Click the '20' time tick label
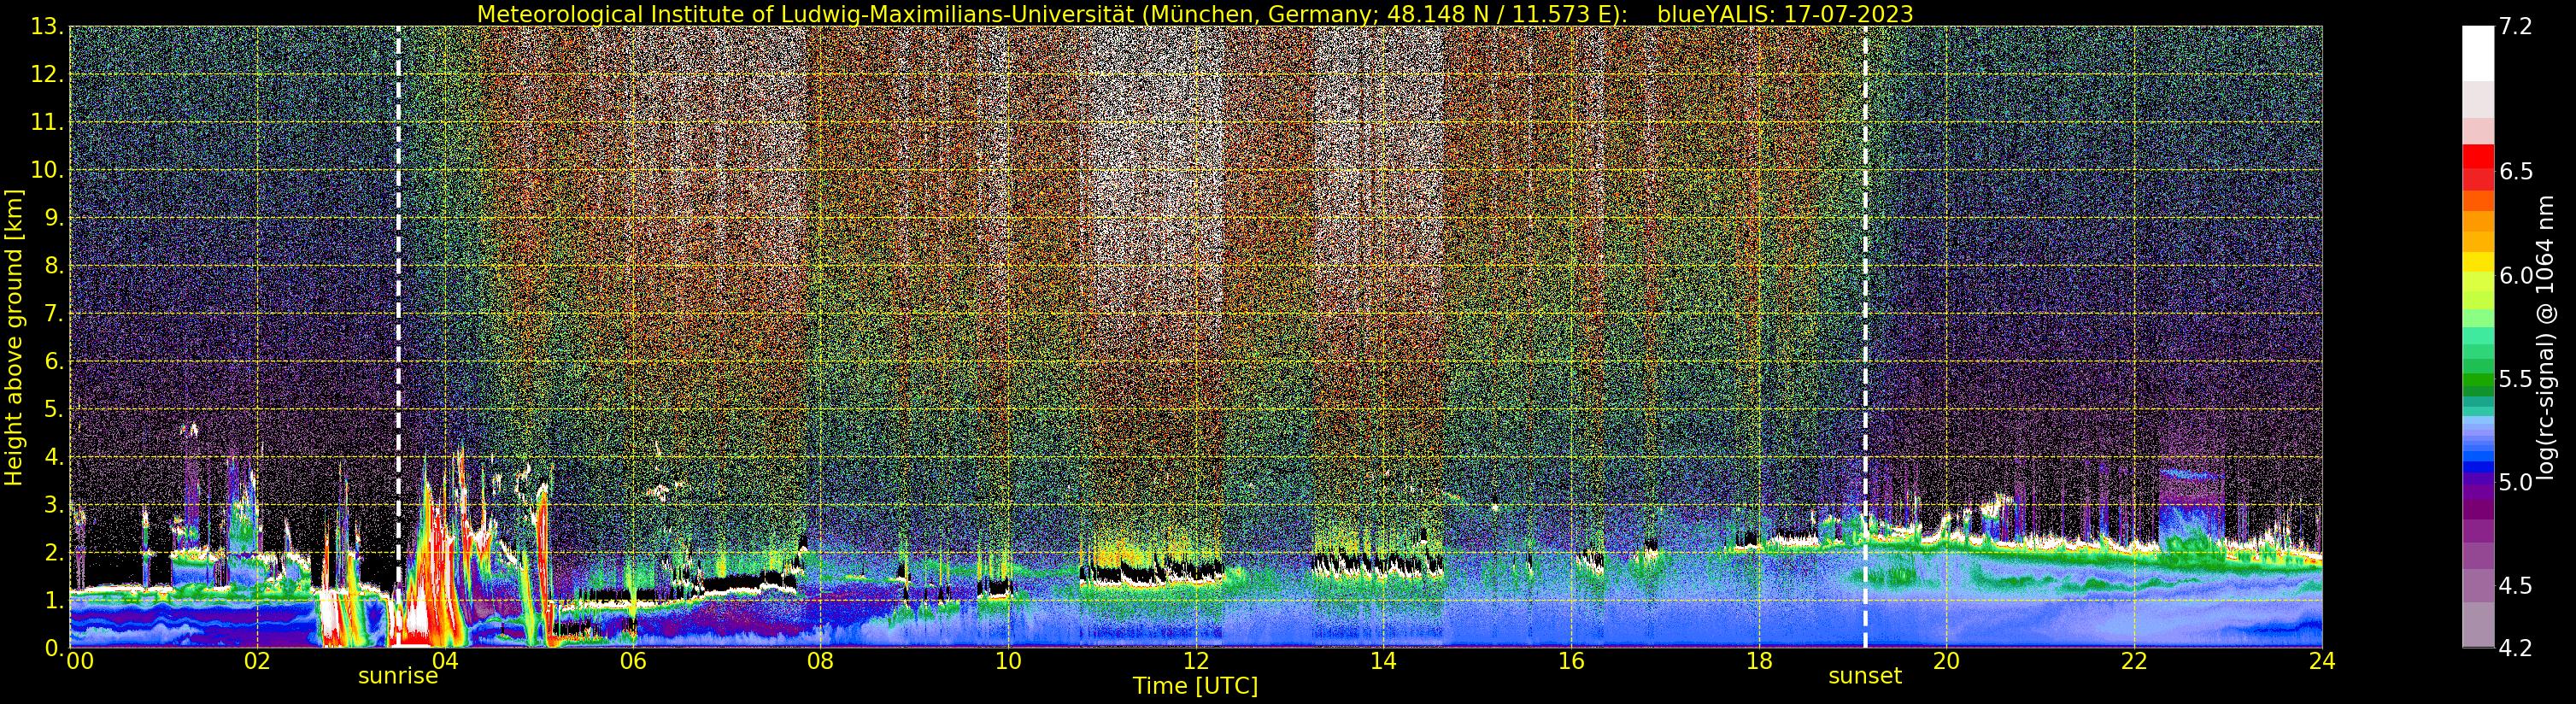 click(x=1946, y=661)
